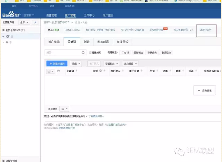Click the pin icon beside the 排序 dropdown
222x162 pixels.
point(35,22)
